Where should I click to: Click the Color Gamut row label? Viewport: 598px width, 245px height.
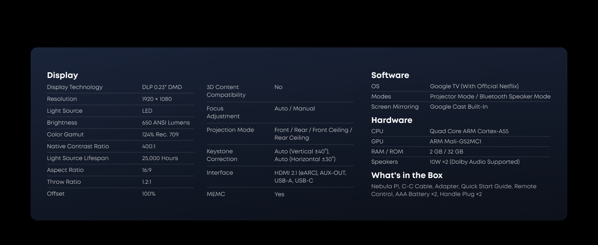pos(65,134)
